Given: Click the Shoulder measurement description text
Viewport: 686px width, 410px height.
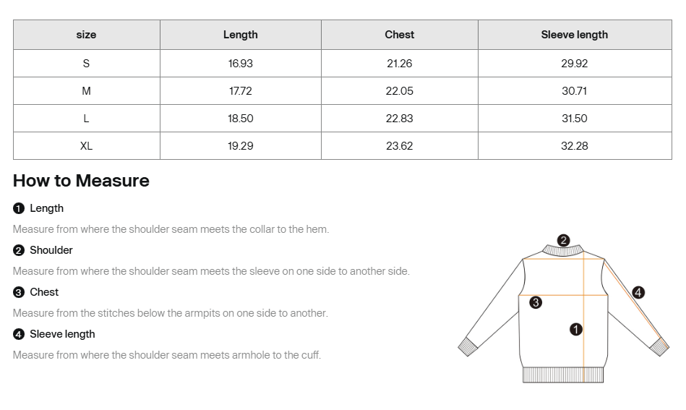Looking at the screenshot, I should click(x=211, y=271).
